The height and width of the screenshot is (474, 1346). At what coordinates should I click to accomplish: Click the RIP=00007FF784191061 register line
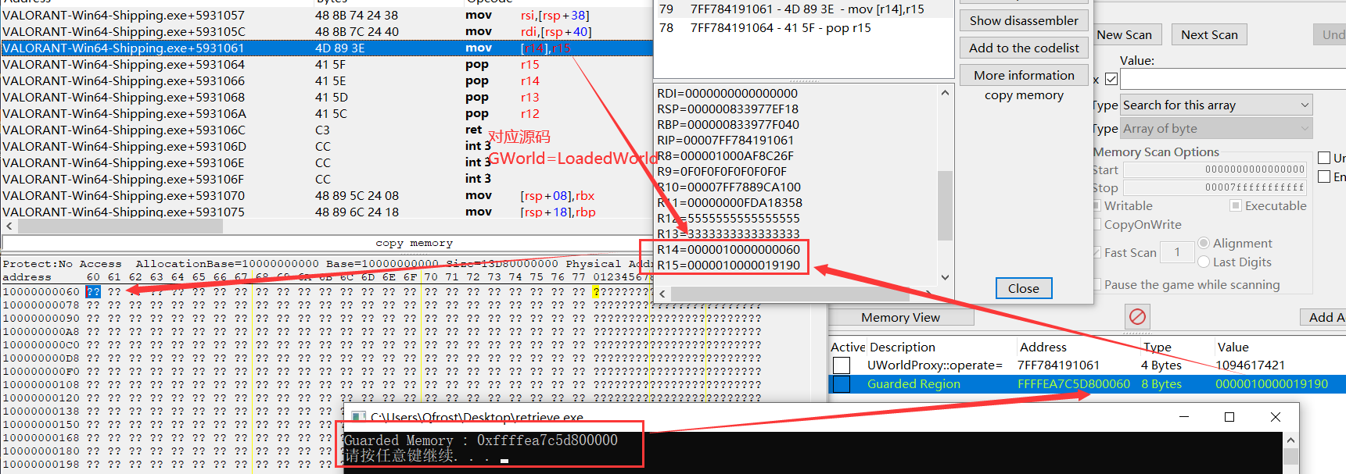click(x=725, y=140)
